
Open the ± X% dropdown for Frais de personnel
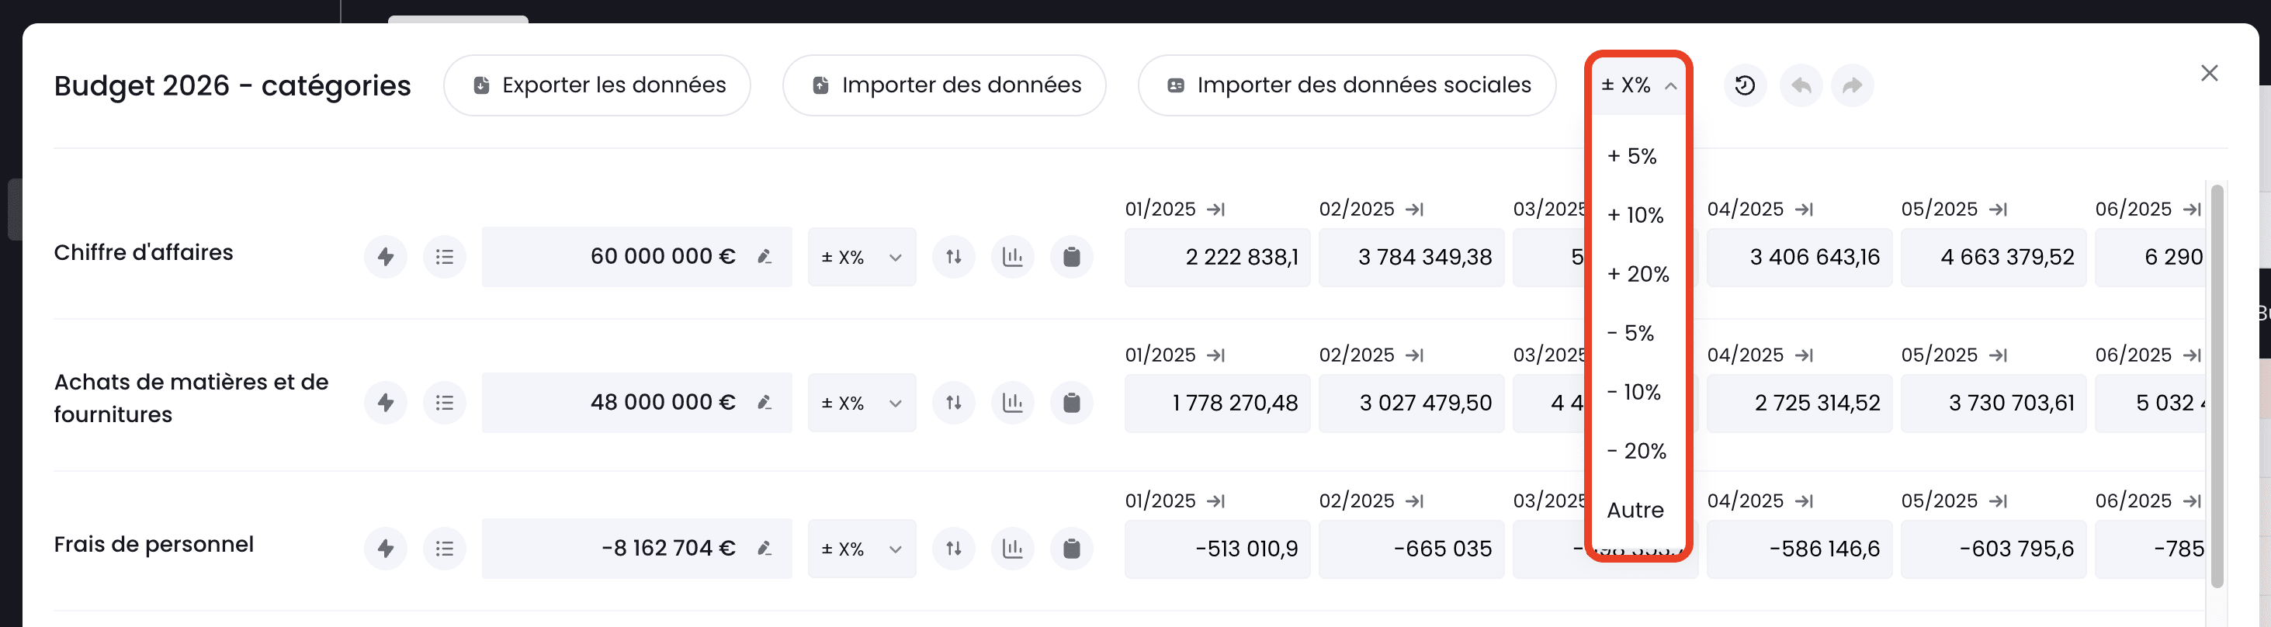[x=862, y=549]
